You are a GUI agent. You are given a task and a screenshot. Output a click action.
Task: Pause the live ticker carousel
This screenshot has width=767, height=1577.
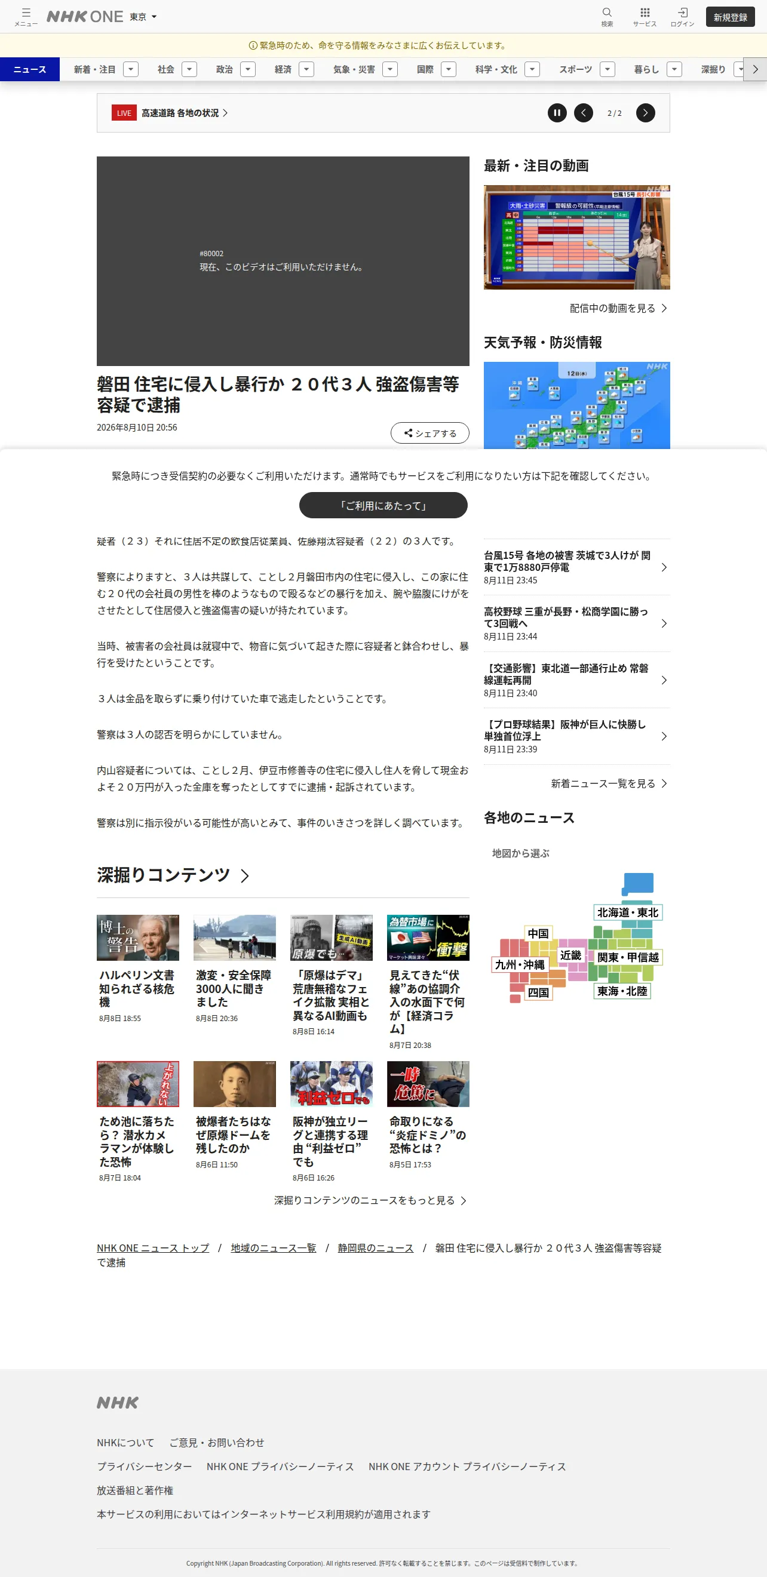(557, 113)
